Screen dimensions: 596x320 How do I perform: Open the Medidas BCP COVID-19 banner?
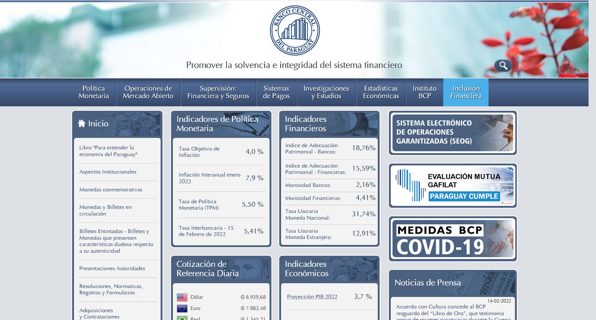[452, 239]
